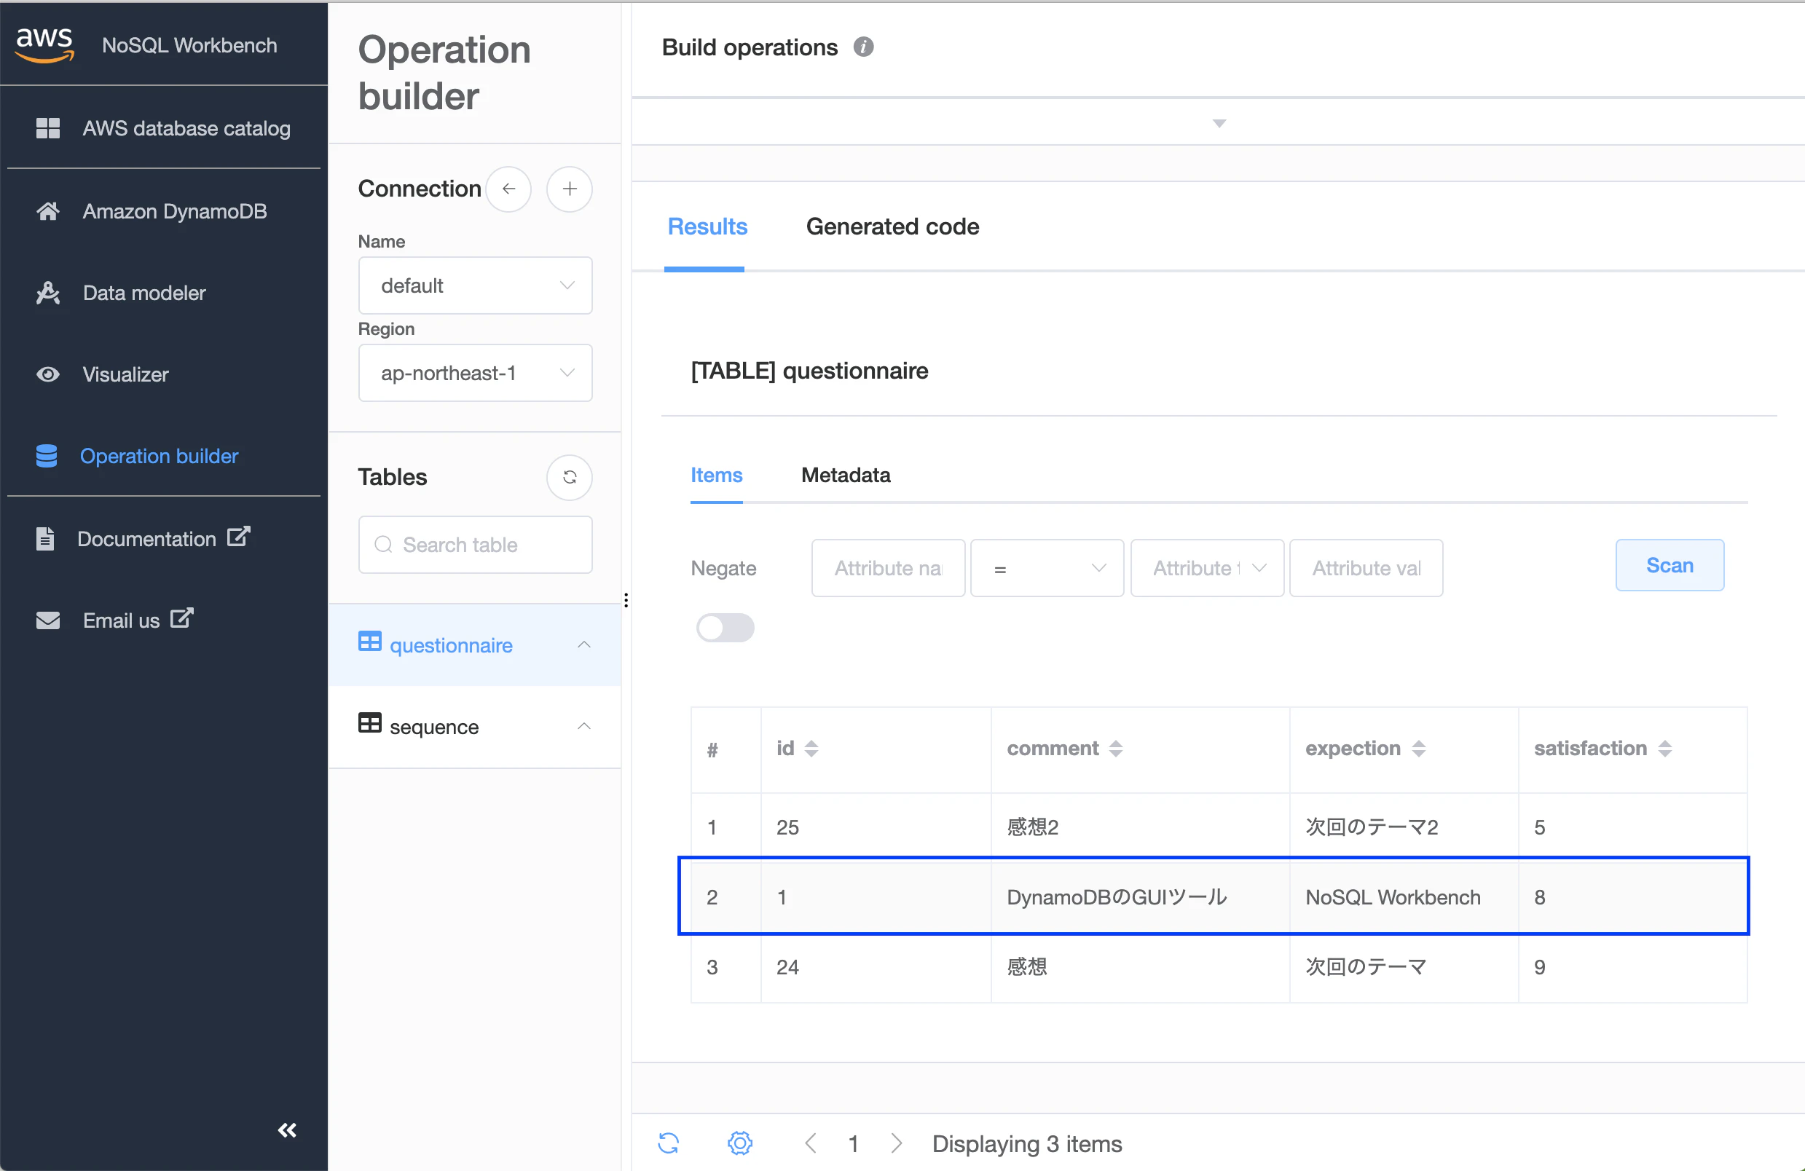Image resolution: width=1805 pixels, height=1171 pixels.
Task: Open Data modeler from the sidebar
Action: point(143,293)
